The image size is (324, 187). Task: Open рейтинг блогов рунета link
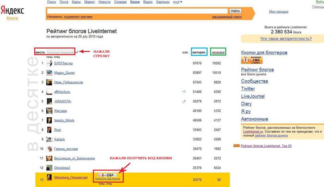click(271, 135)
